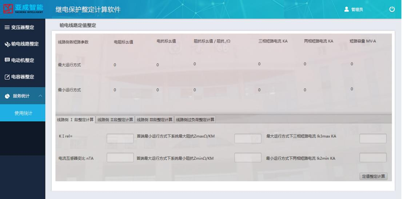Select the Ik3max current input field
The height and width of the screenshot is (199, 403).
point(373,139)
